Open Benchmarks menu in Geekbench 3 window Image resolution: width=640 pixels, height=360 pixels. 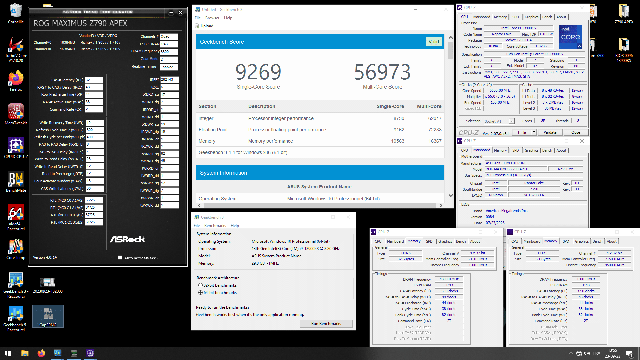pyautogui.click(x=215, y=226)
